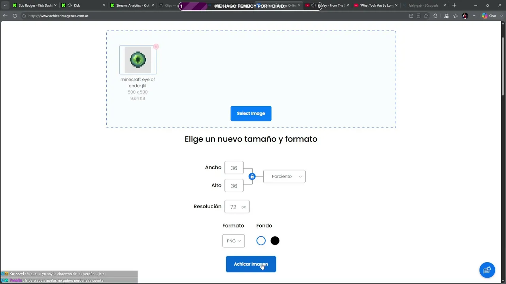Click the Resolución DPI input field
Screen dimensions: 506x284
point(237,207)
